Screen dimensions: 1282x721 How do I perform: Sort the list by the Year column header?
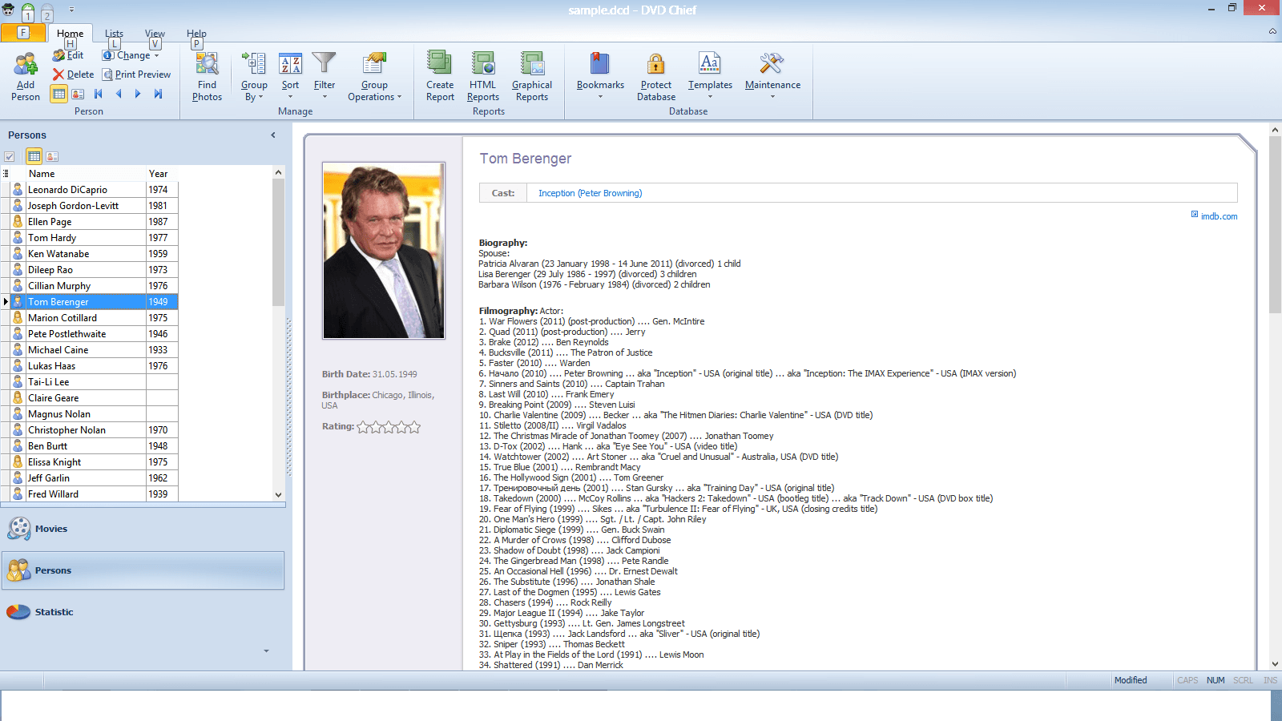point(162,173)
